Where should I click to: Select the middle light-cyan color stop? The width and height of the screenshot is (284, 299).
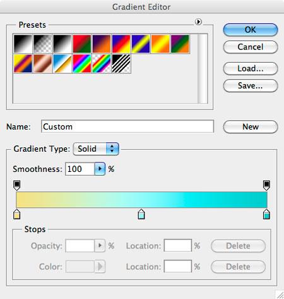(141, 214)
